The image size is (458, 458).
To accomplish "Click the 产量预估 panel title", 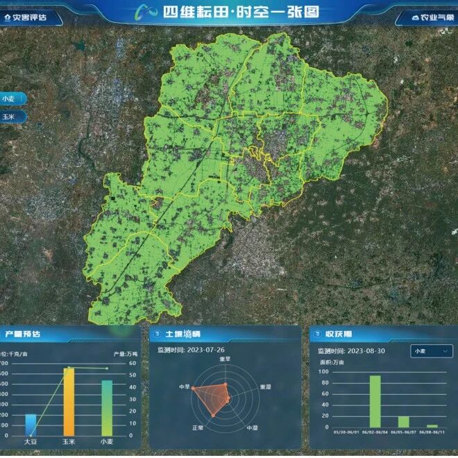I will point(23,334).
